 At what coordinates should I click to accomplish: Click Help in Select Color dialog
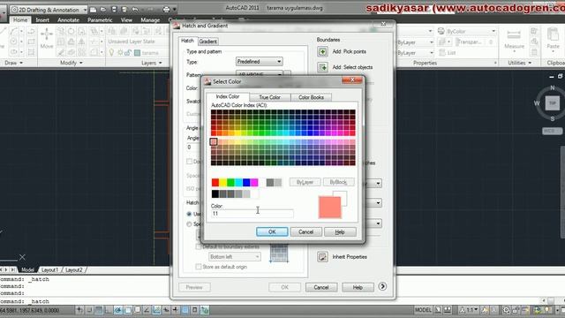tap(340, 231)
